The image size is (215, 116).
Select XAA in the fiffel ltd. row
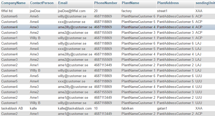tap(199, 11)
